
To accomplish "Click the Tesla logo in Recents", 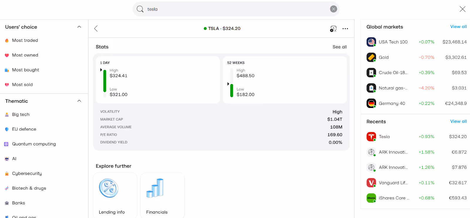I will coord(371,137).
